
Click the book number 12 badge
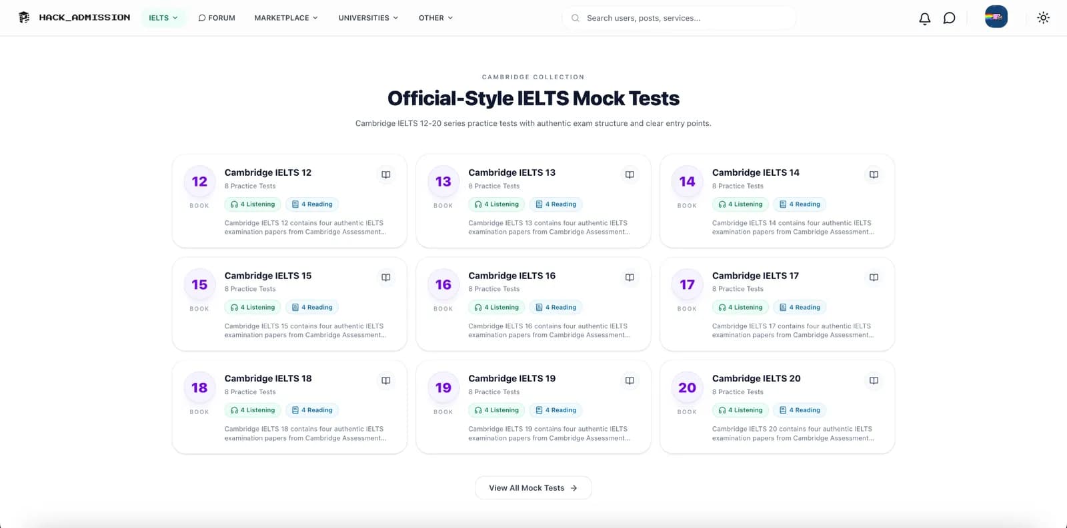point(199,182)
